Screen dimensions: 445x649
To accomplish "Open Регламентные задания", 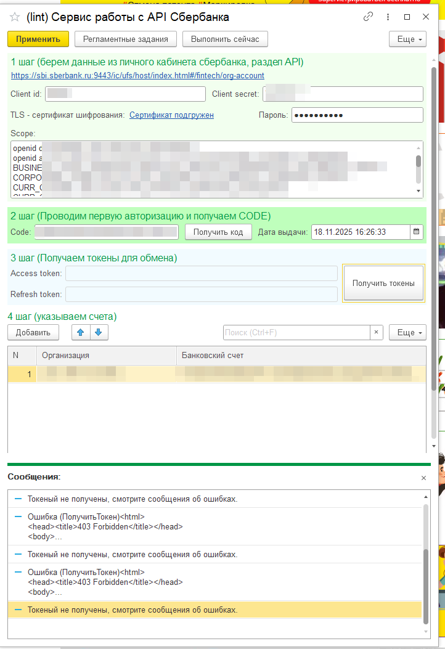I will click(x=126, y=39).
